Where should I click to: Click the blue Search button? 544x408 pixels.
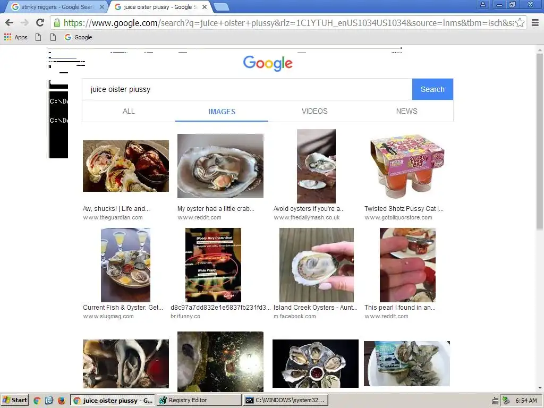click(432, 89)
